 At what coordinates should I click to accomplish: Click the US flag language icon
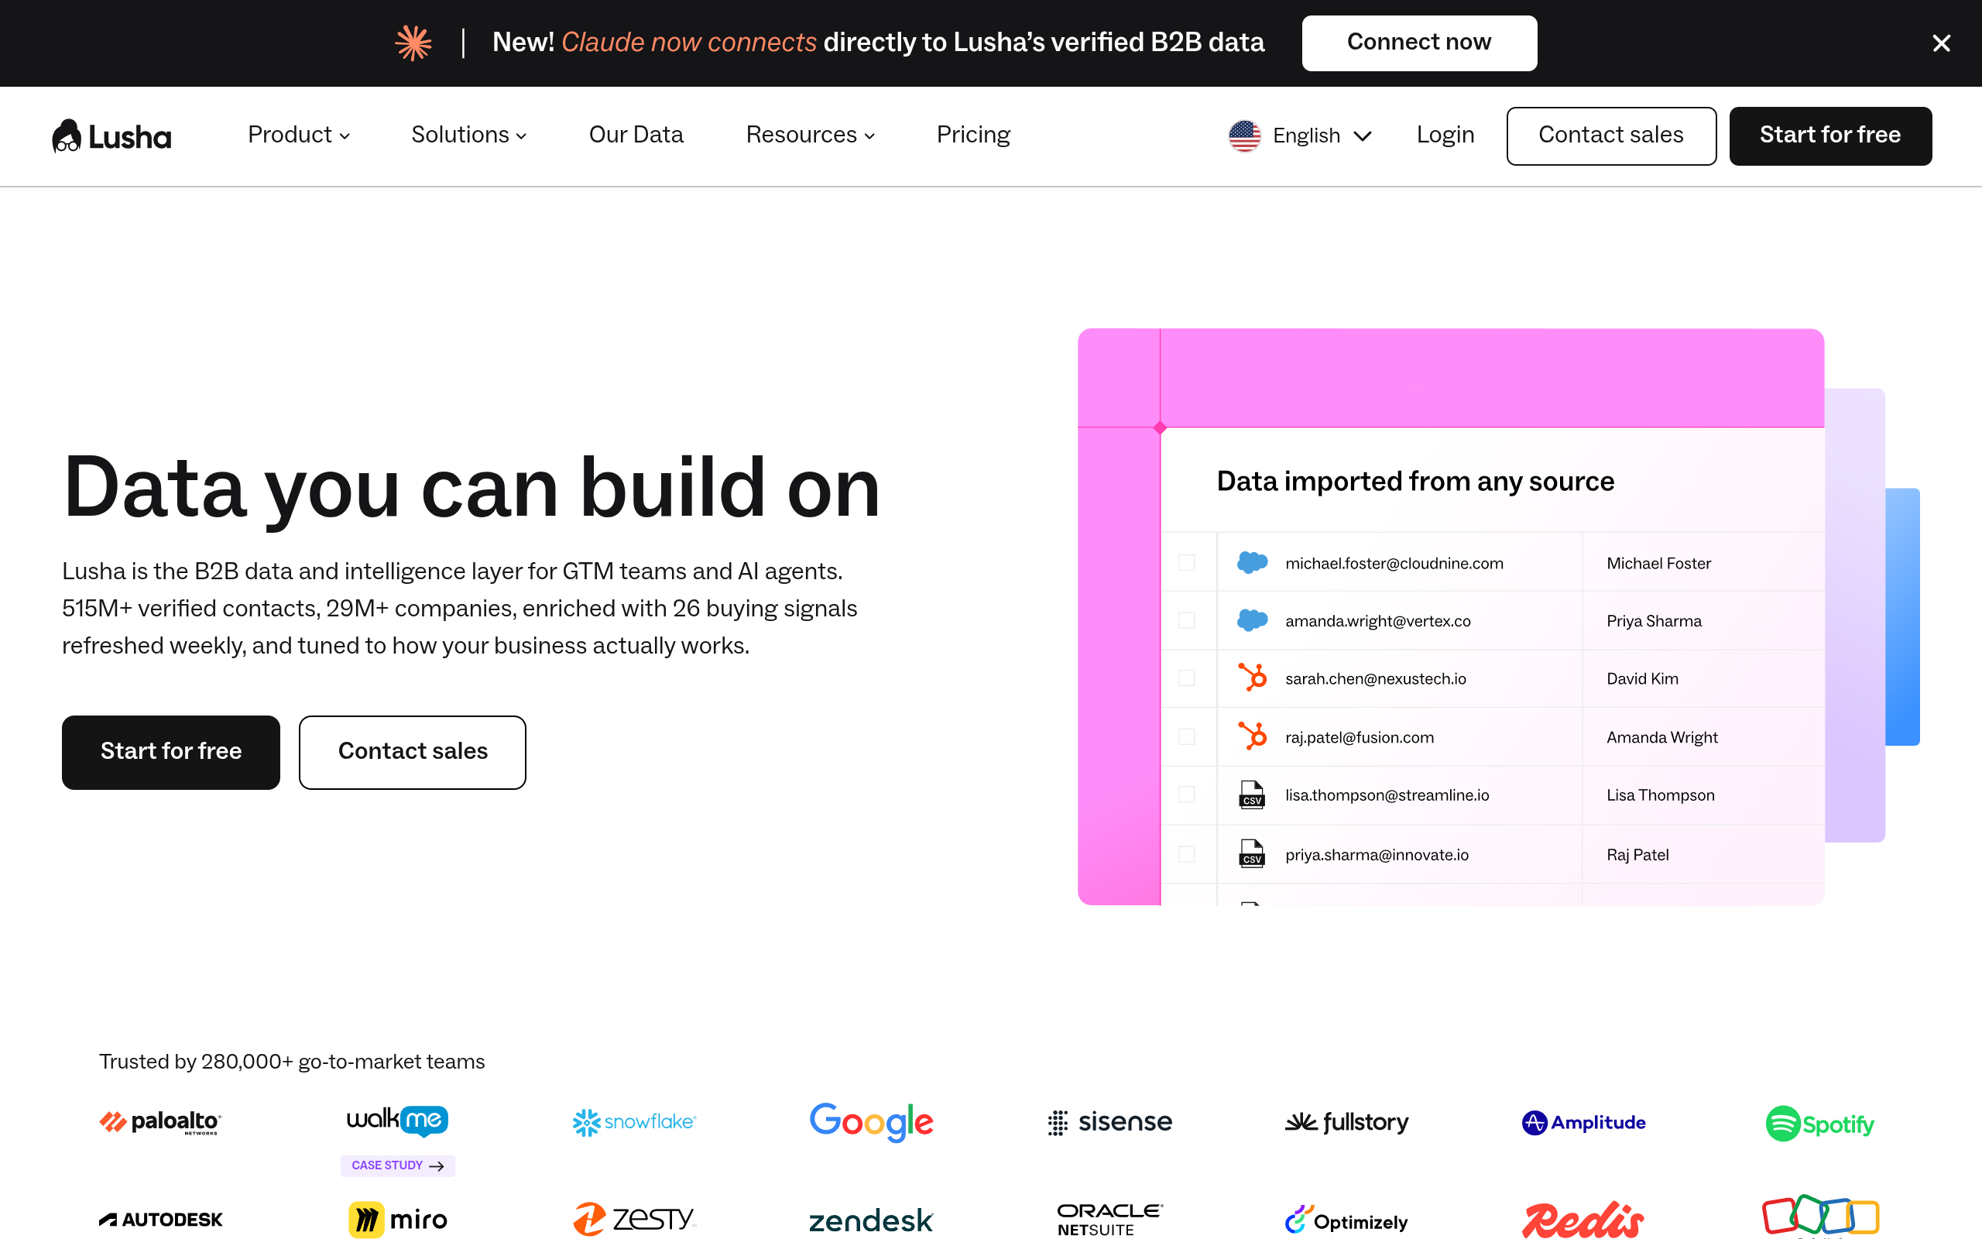coord(1244,136)
